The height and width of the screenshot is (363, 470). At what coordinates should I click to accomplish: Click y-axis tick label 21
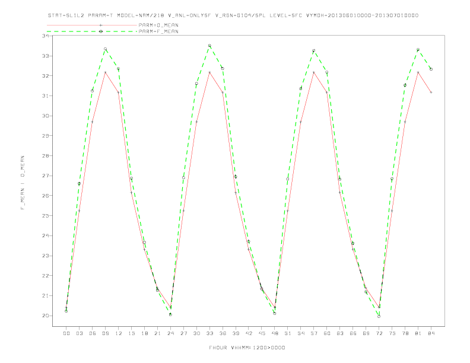pos(45,295)
